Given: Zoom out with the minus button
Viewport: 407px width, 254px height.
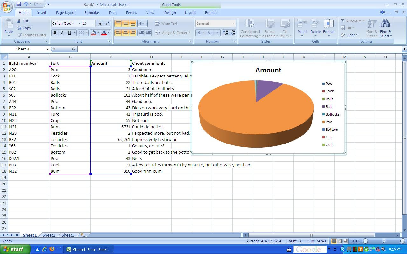Looking at the screenshot, I should pyautogui.click(x=365, y=241).
